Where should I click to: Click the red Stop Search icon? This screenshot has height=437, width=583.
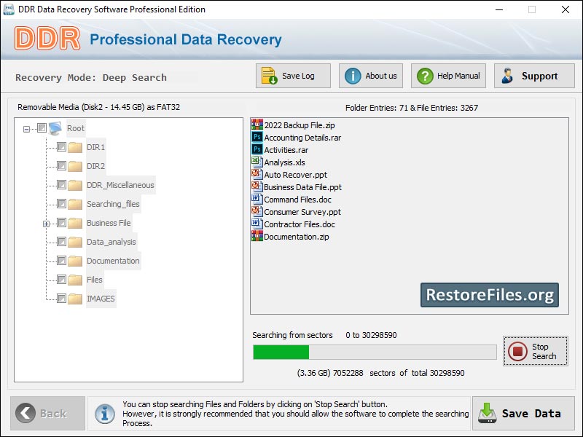pos(517,351)
